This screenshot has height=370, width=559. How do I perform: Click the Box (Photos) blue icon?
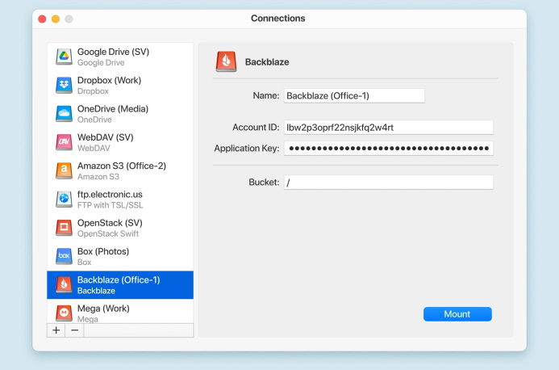click(64, 256)
